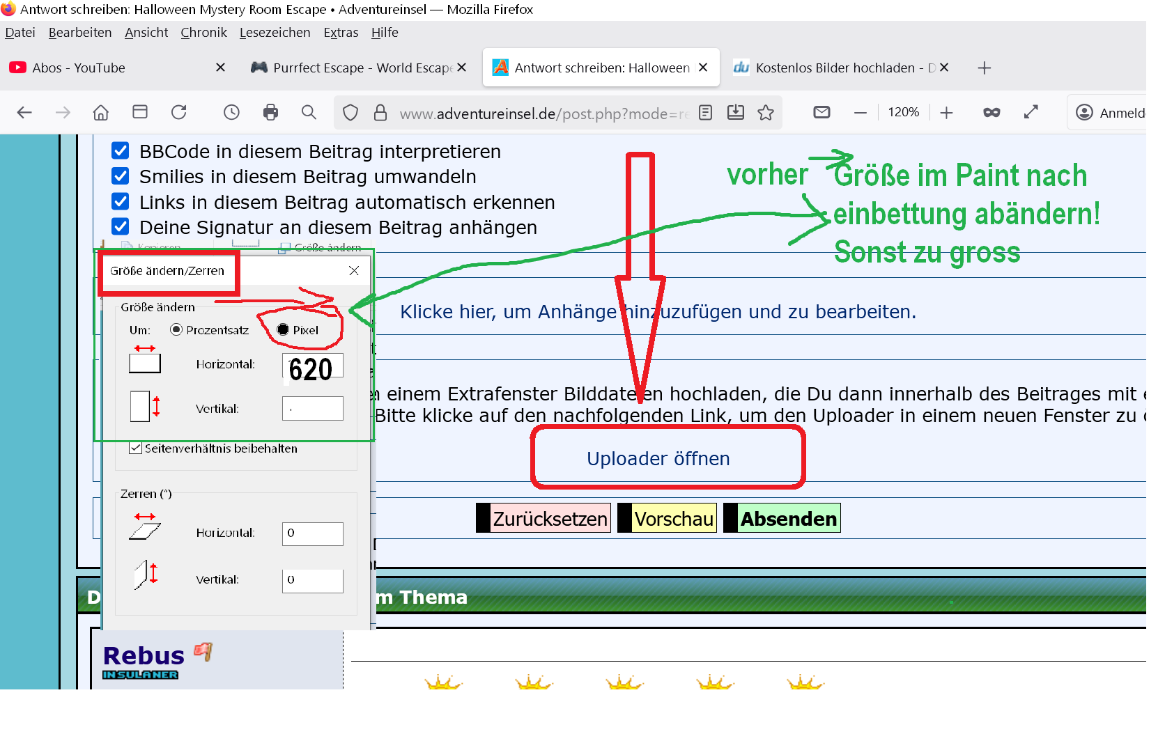1165x734 pixels.
Task: Click the print icon in toolbar
Action: [270, 112]
